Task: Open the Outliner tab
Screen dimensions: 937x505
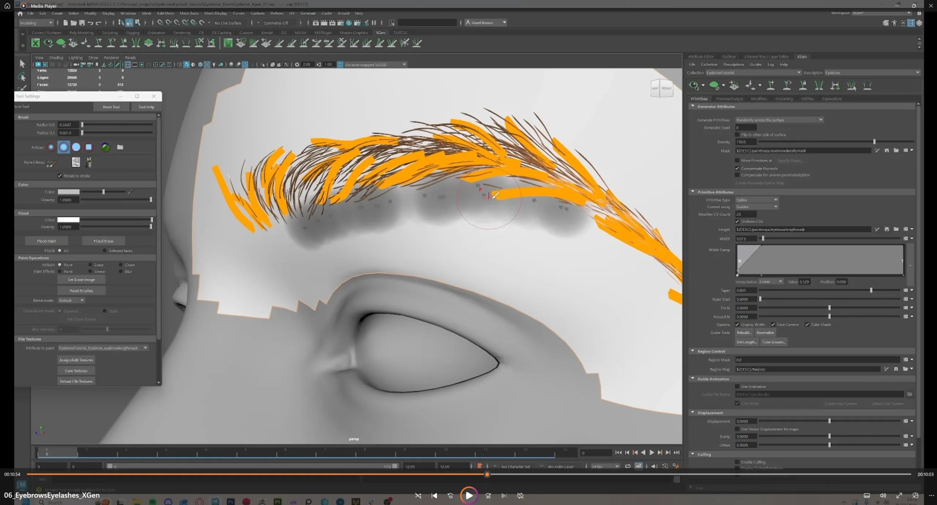Action: tap(729, 57)
